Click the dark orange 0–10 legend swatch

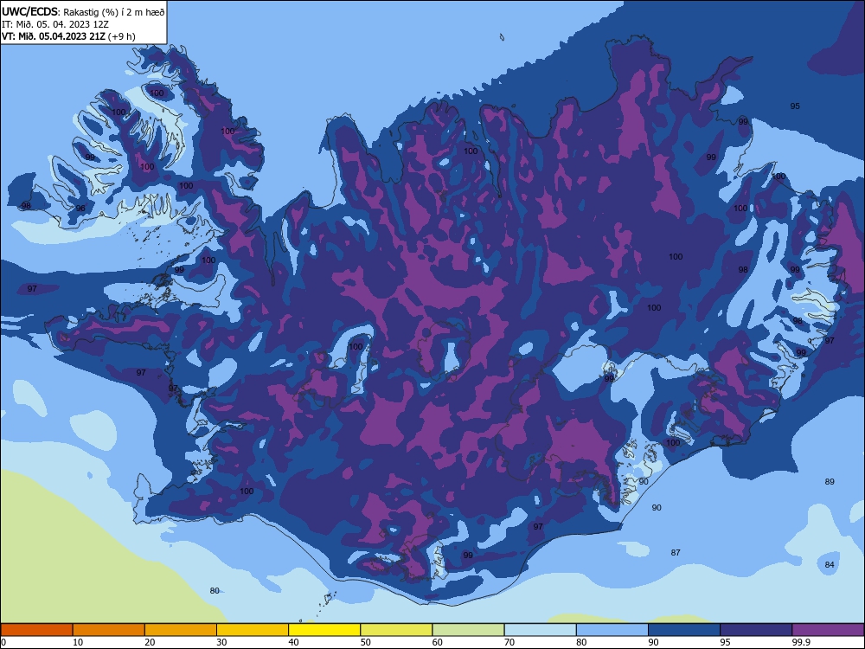pos(36,630)
